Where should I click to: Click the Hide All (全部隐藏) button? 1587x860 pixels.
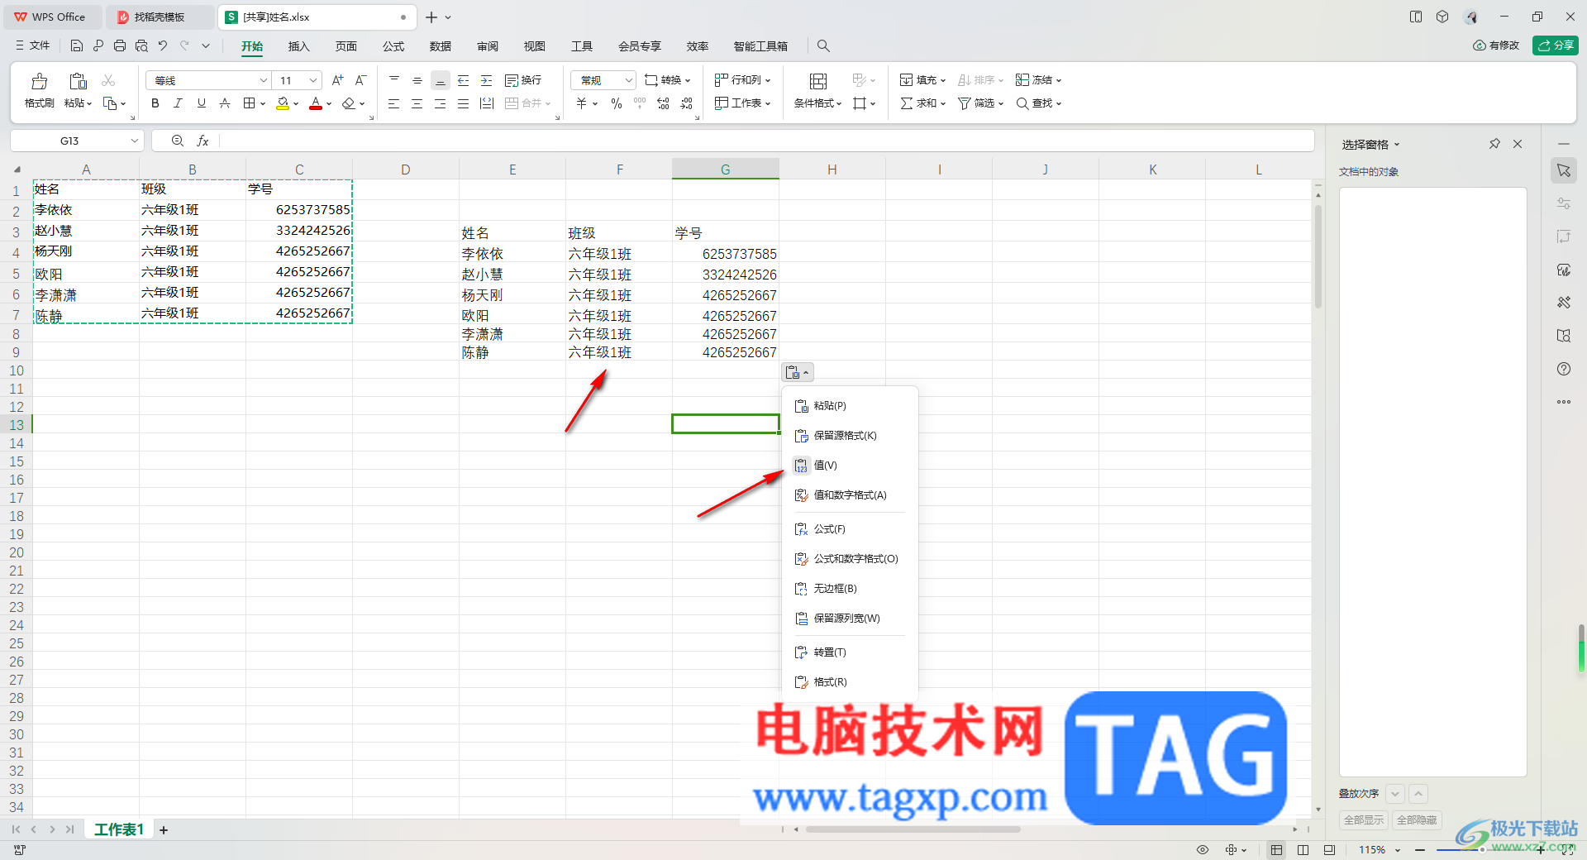point(1417,820)
